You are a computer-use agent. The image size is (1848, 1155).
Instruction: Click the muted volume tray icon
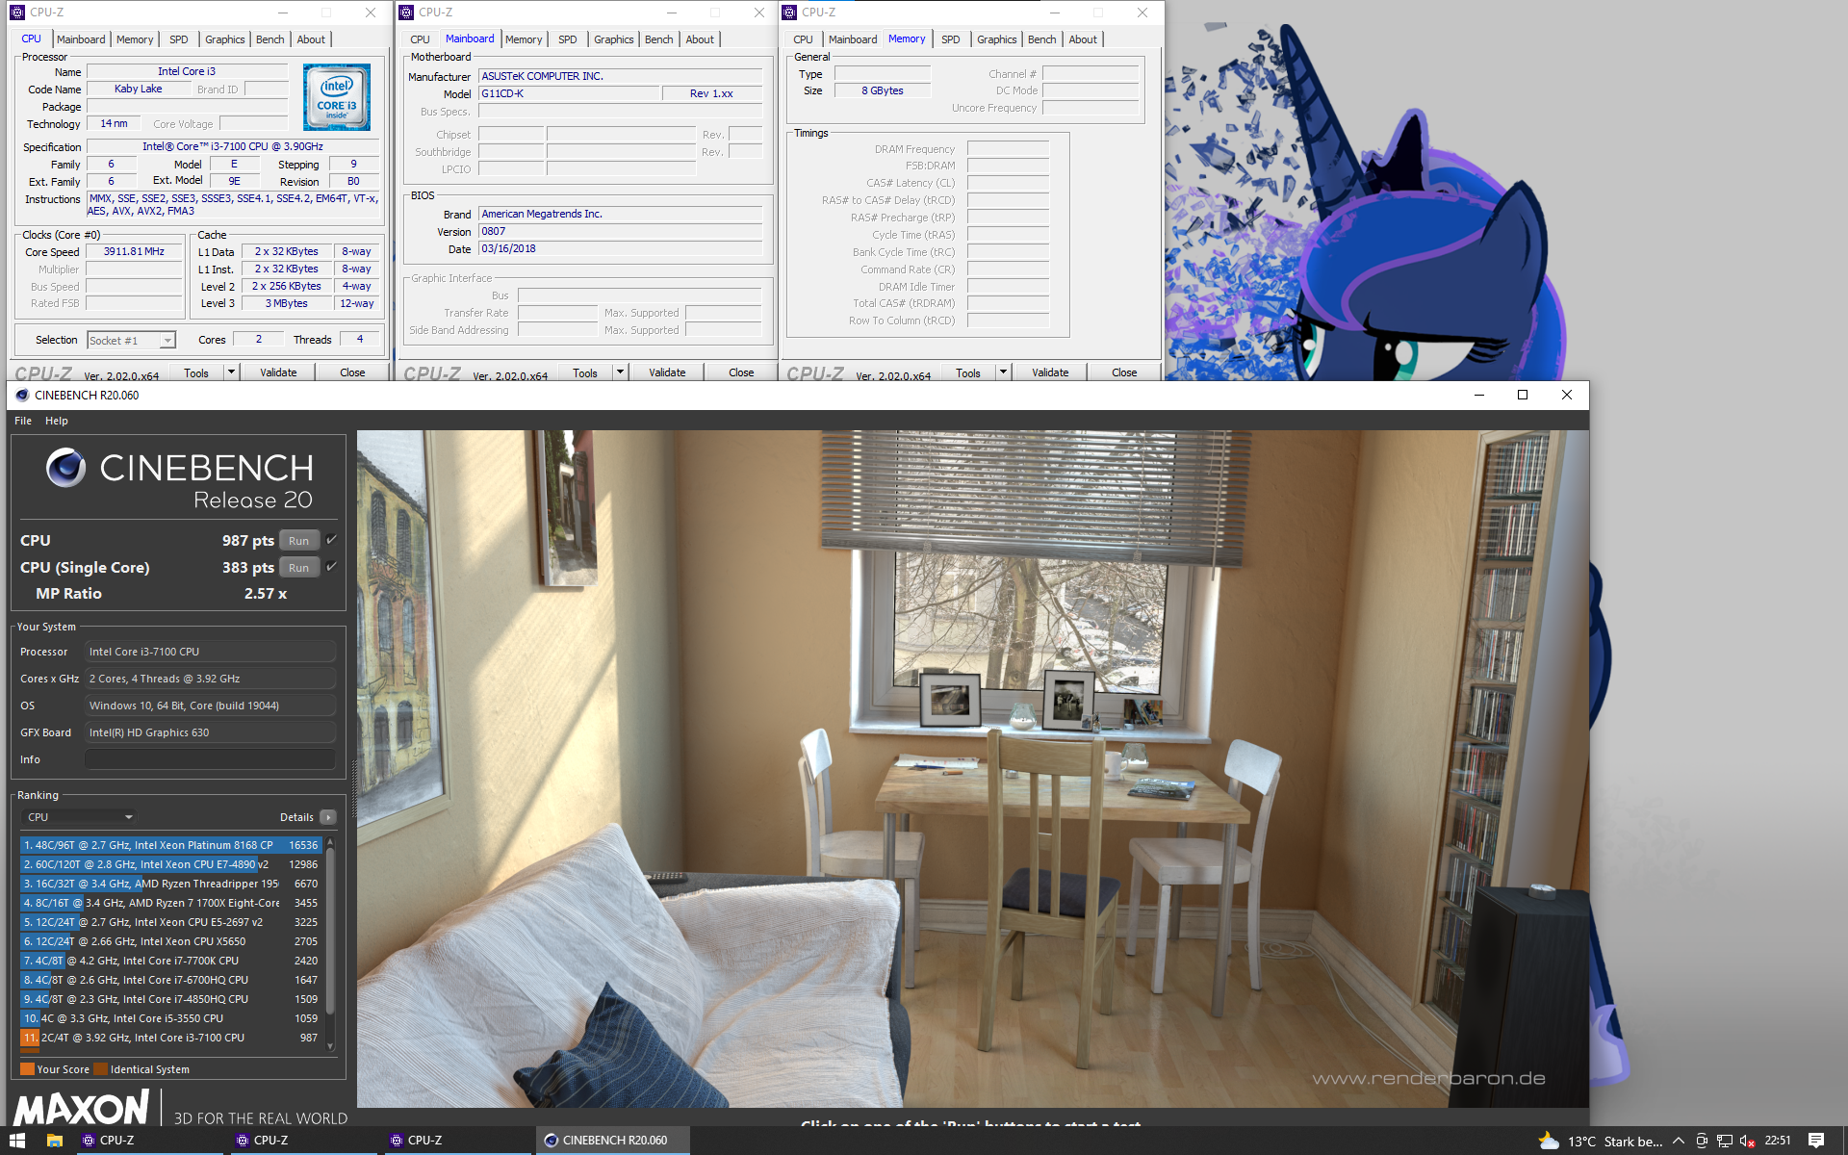(x=1748, y=1141)
